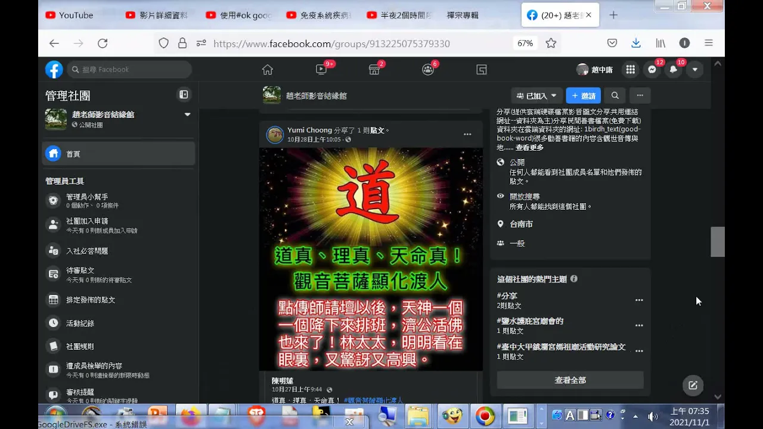Open the Groups icon in top bar
The width and height of the screenshot is (763, 429).
428,70
